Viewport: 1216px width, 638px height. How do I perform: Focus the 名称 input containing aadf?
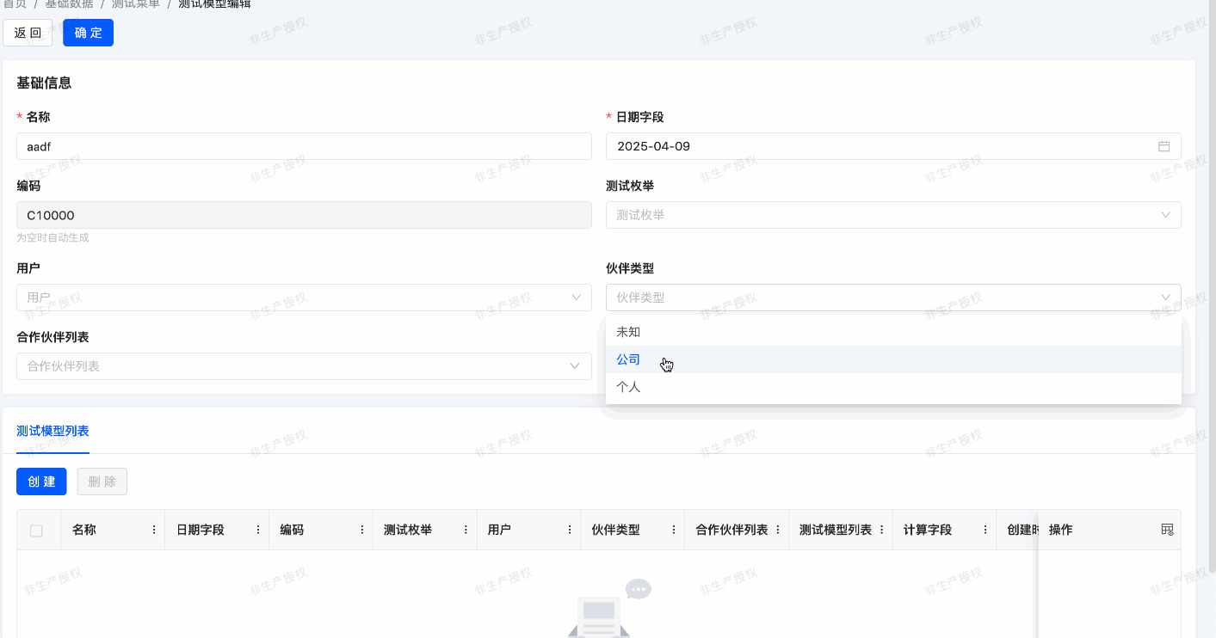coord(304,146)
